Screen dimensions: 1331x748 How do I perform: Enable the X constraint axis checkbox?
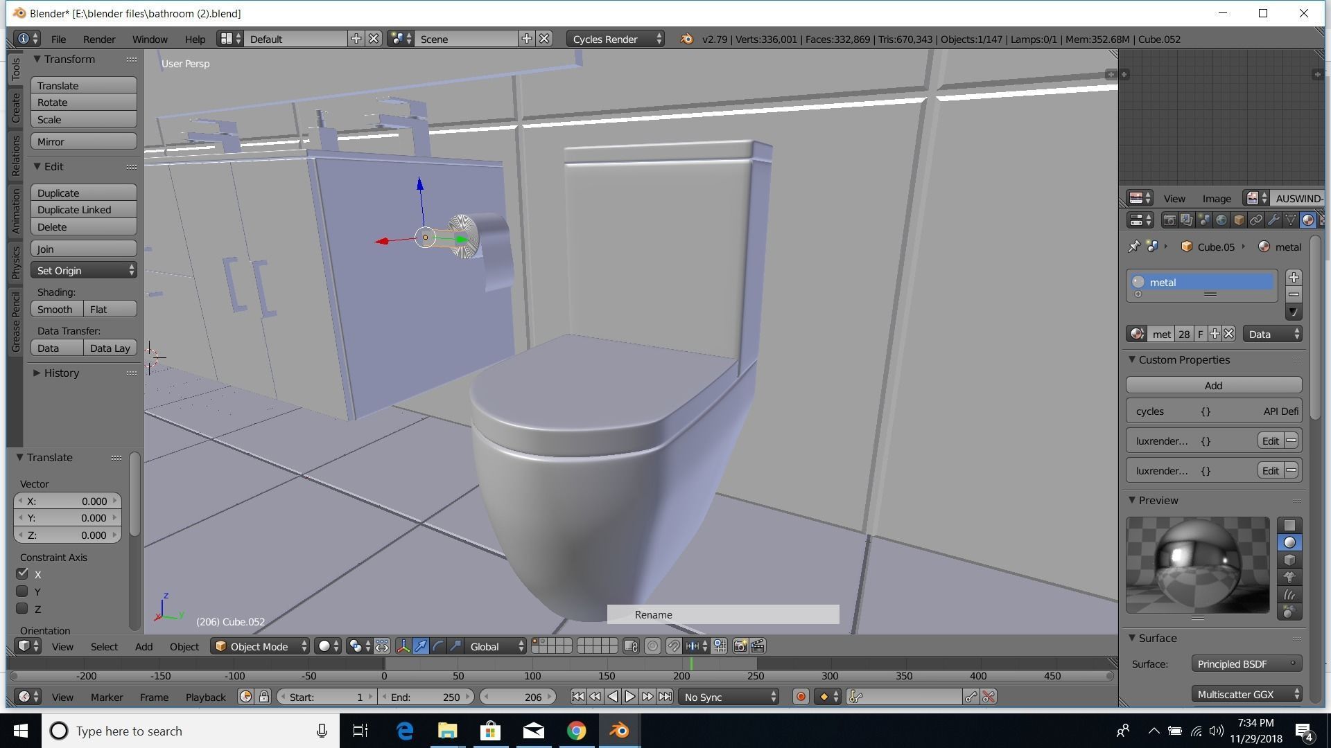point(22,573)
